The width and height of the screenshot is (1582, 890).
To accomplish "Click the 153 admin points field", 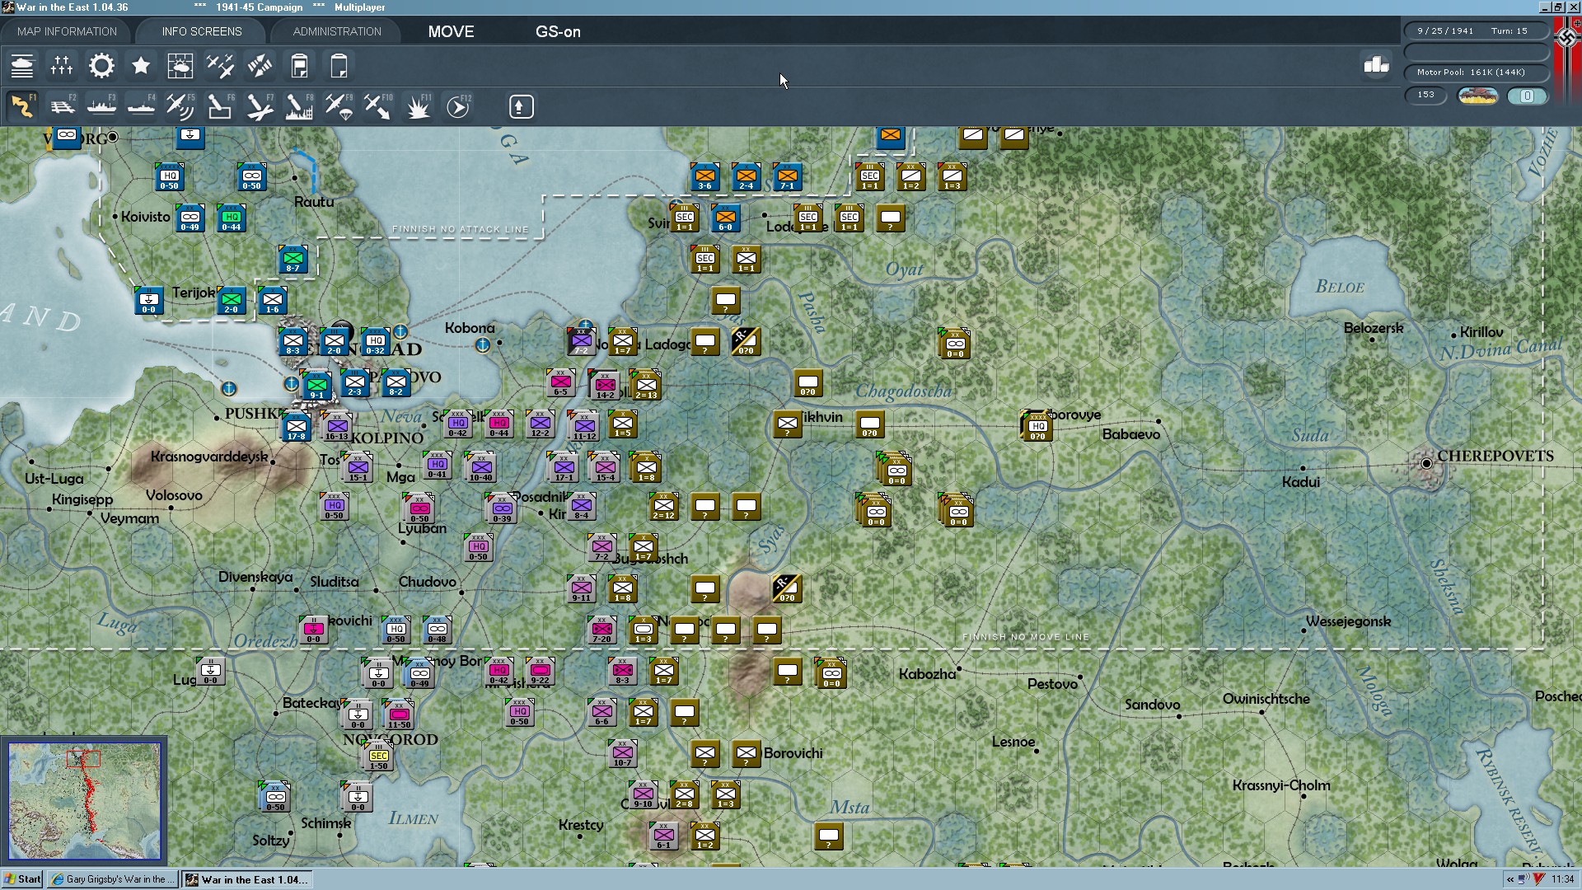I will (x=1426, y=95).
